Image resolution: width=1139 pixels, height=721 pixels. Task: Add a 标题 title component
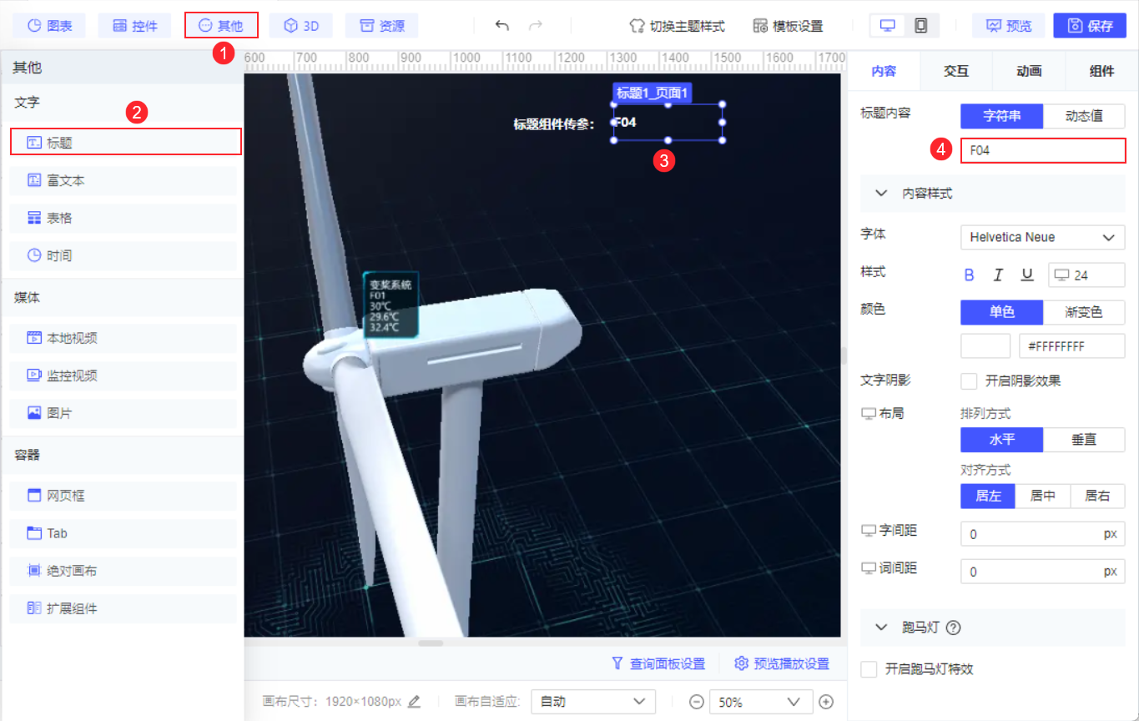tap(126, 142)
